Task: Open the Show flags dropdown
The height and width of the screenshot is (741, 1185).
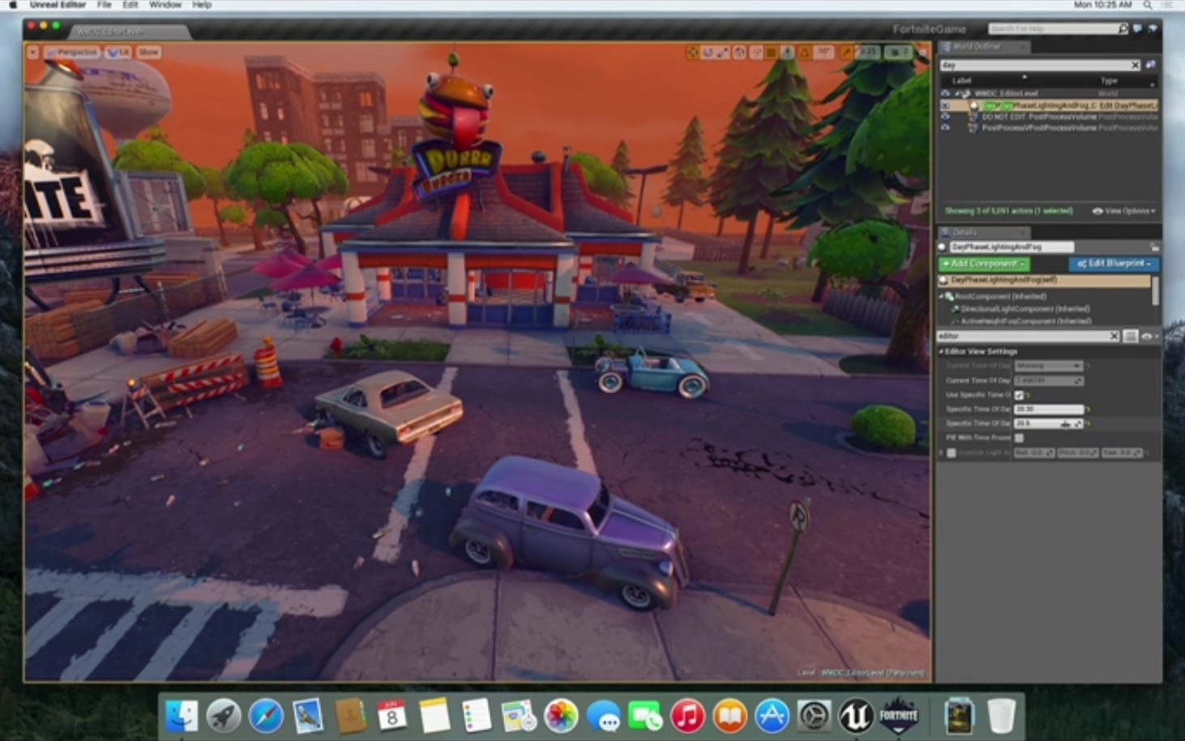Action: [x=149, y=52]
